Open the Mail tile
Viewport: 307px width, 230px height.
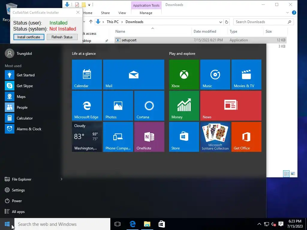(x=133, y=75)
